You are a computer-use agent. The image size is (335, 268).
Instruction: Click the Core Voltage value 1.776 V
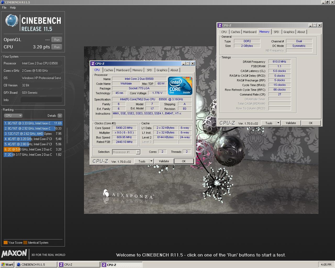pos(157,93)
